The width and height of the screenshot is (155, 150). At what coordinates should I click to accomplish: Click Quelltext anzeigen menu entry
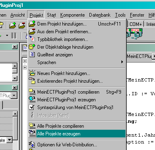click(77, 55)
